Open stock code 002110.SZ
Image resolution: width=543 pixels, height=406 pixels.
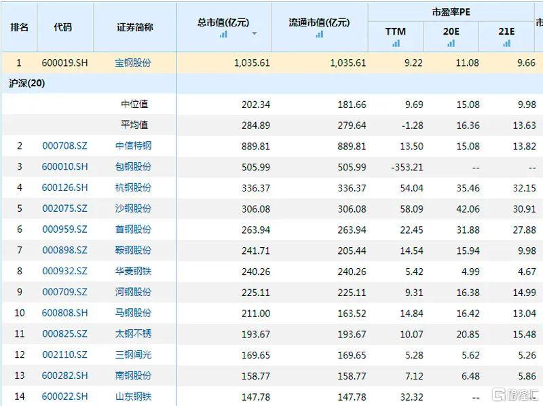64,354
